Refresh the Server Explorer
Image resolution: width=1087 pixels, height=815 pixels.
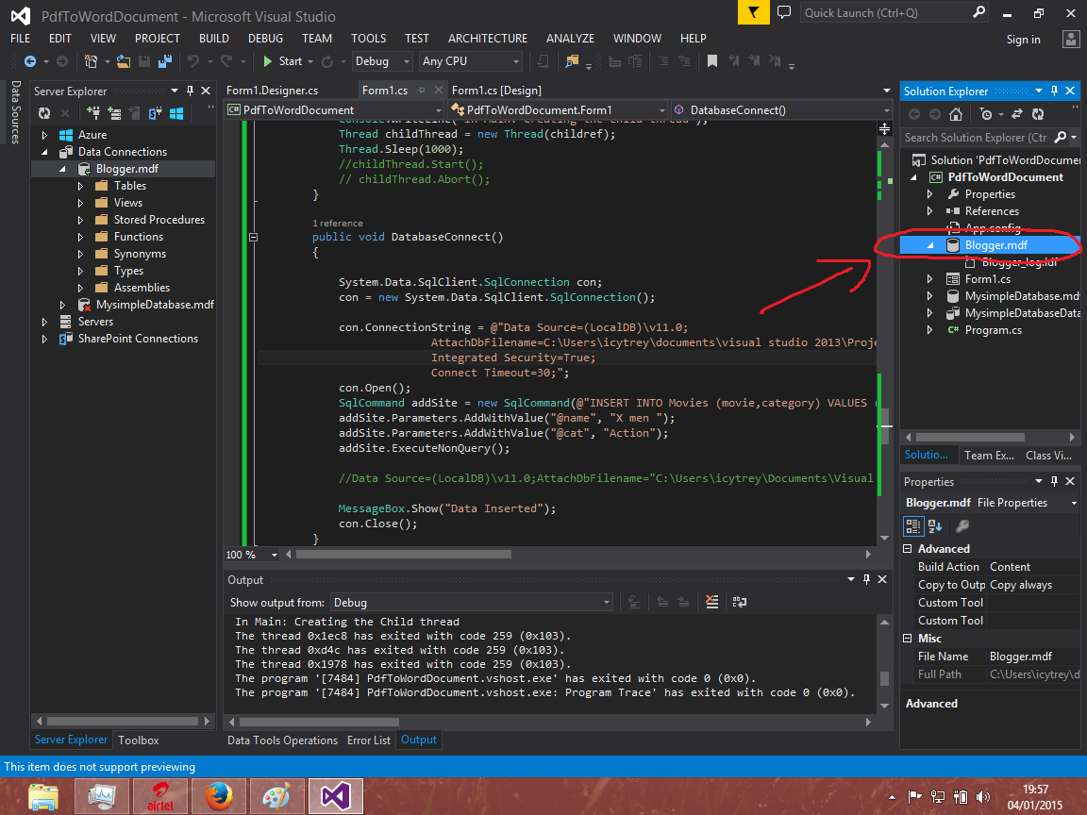44,113
